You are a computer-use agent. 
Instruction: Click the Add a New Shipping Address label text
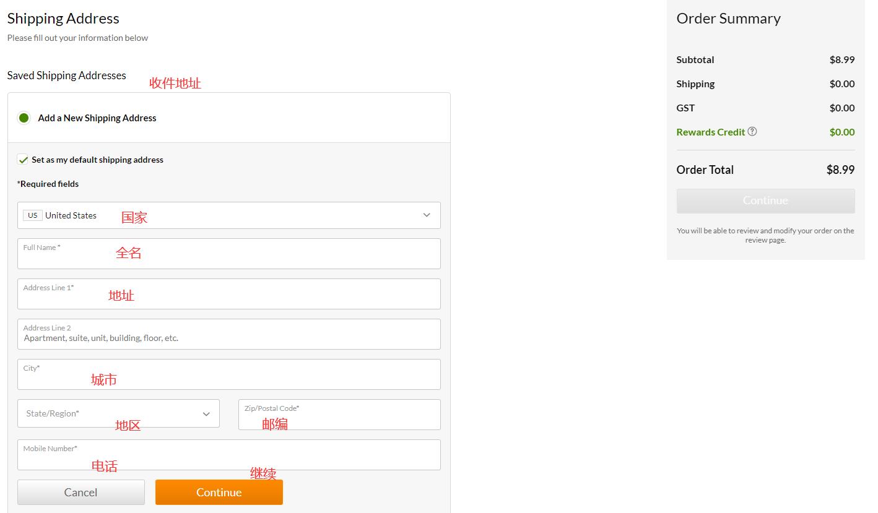(x=97, y=118)
